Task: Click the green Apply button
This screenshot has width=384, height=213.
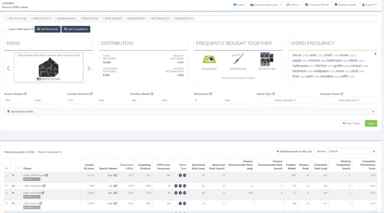Action: 371,123
